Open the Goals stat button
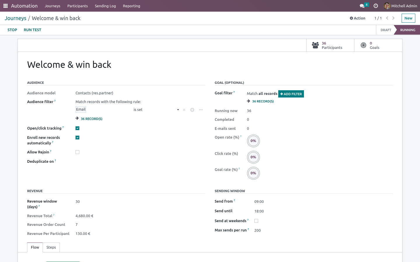This screenshot has width=420, height=262. [378, 45]
